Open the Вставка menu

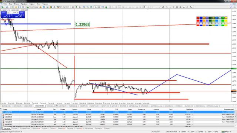16,4
